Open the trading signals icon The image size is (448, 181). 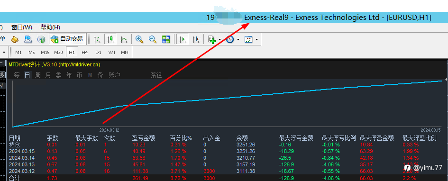[x=42, y=39]
